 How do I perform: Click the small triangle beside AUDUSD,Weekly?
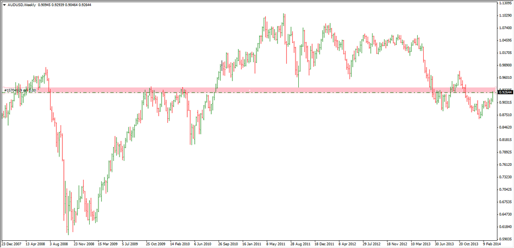[4, 5]
